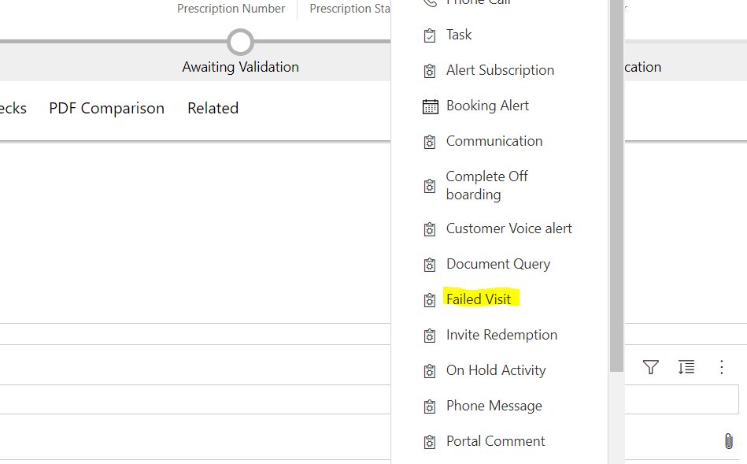
Task: Choose the Complete Off boarding activity
Action: [486, 185]
